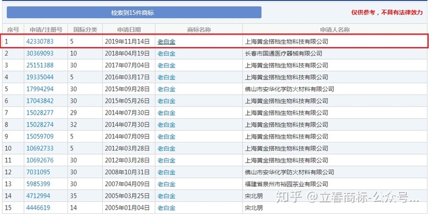
Task: Click 老白金 trademark name in row 1
Action: coord(166,42)
